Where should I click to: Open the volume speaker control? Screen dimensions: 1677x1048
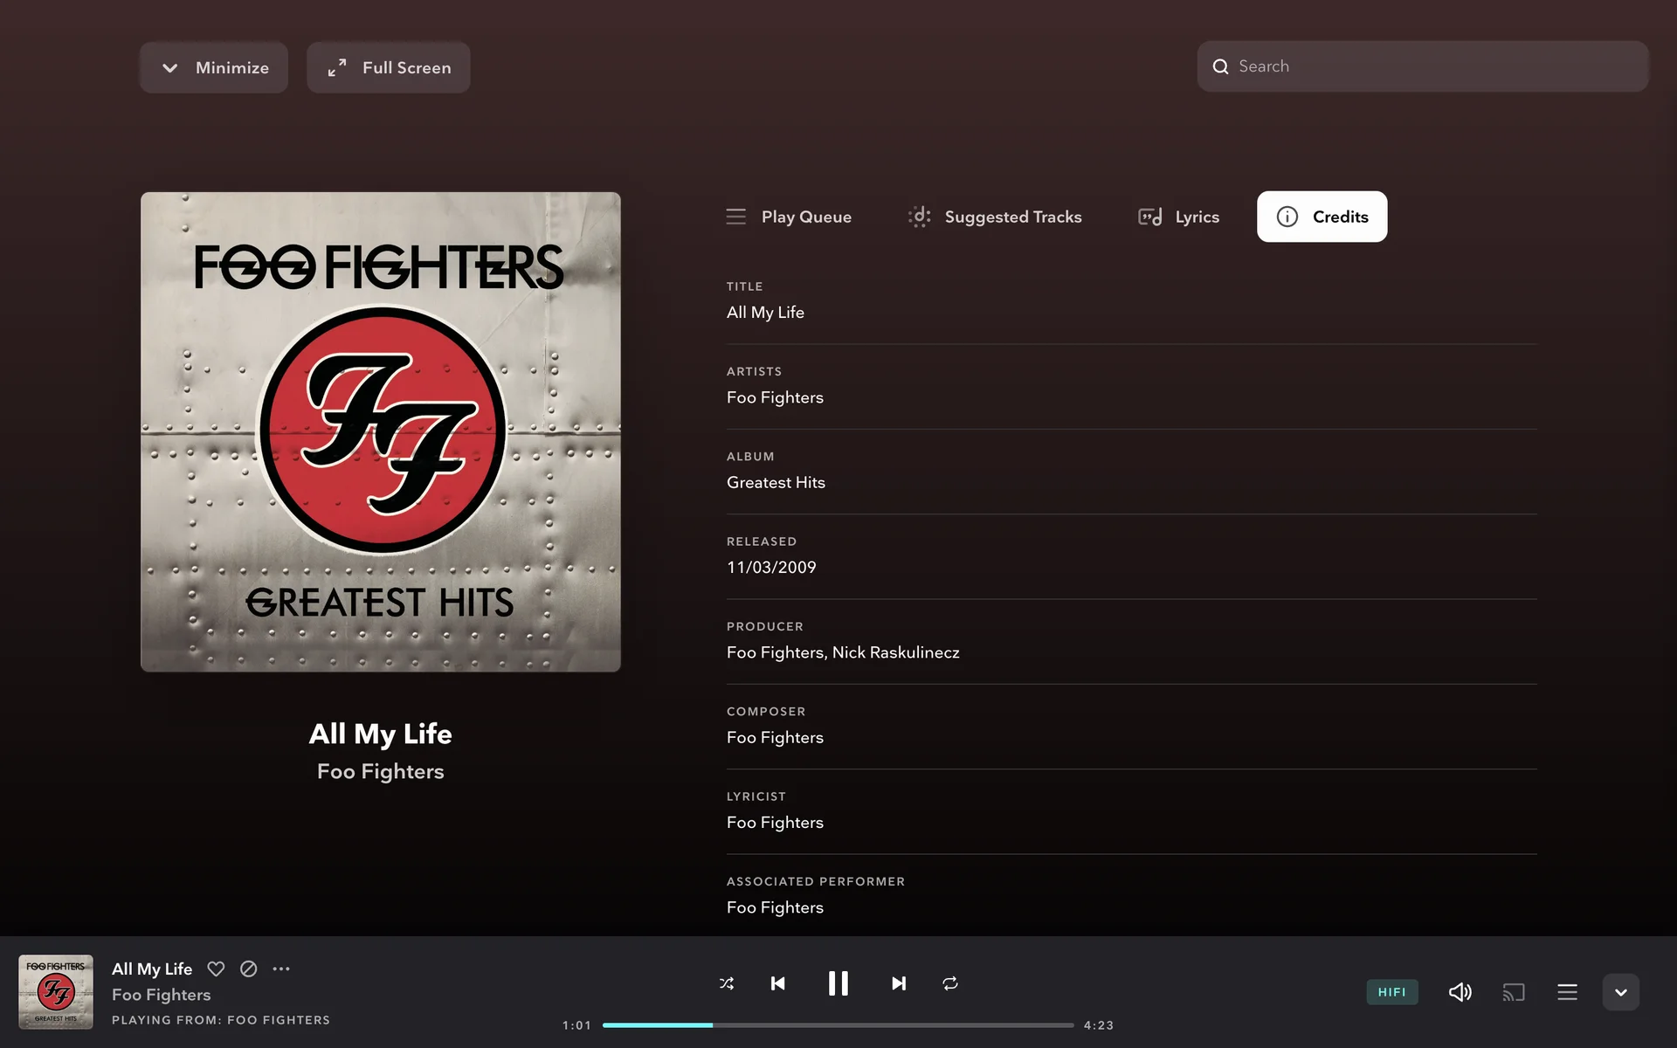click(x=1460, y=992)
